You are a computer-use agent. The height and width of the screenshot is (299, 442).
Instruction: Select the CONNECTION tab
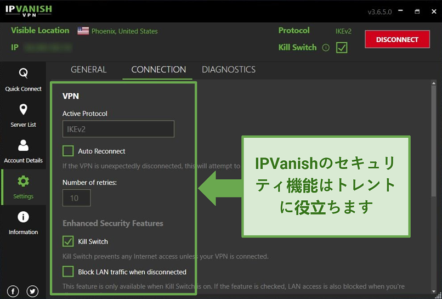pos(158,70)
